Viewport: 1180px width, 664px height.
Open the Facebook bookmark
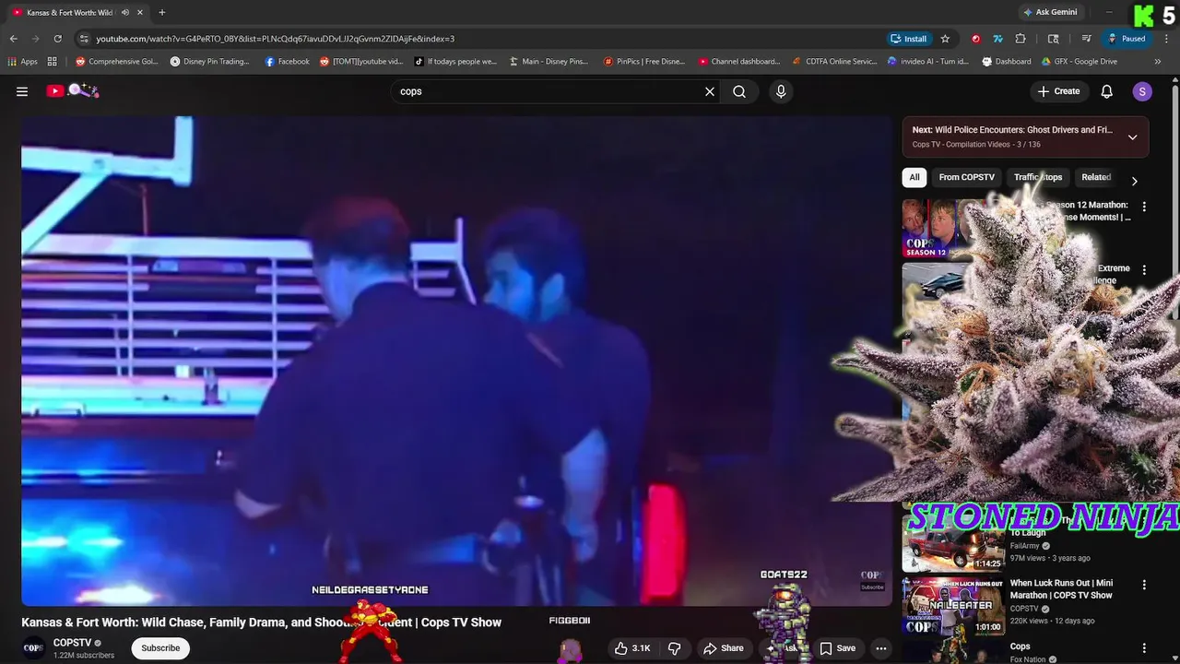287,62
